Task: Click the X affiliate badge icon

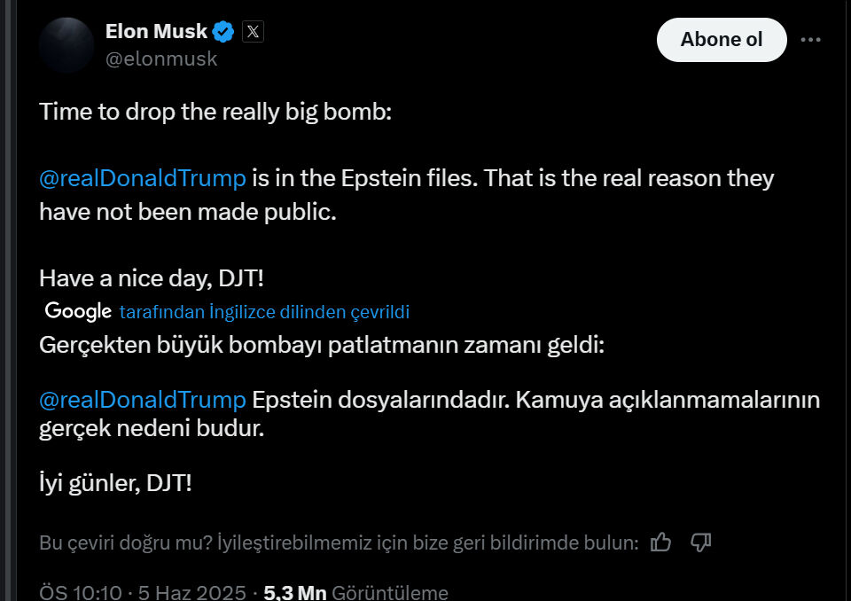Action: 253,33
